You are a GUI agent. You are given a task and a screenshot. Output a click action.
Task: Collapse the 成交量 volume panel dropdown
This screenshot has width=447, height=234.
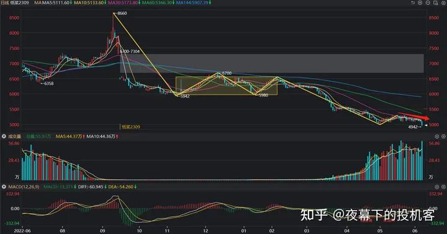tap(4, 136)
